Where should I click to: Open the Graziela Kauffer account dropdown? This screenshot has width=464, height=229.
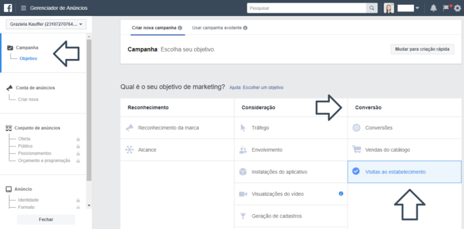[x=46, y=24]
